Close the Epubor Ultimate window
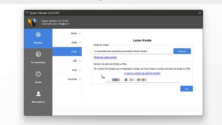The width and height of the screenshot is (222, 125). (200, 13)
